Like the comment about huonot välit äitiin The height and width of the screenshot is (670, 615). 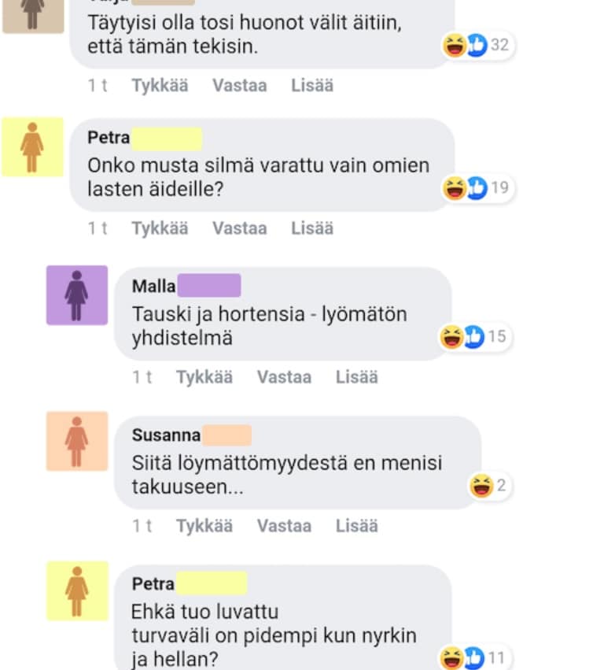click(x=160, y=86)
